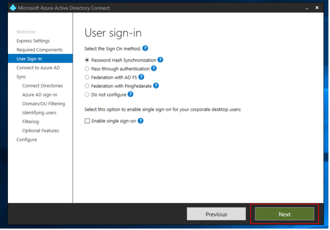Choose Federation with PingFederate option

point(87,86)
